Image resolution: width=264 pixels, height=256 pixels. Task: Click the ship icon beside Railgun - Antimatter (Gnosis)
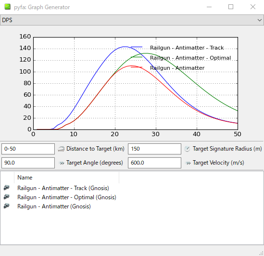(7, 206)
